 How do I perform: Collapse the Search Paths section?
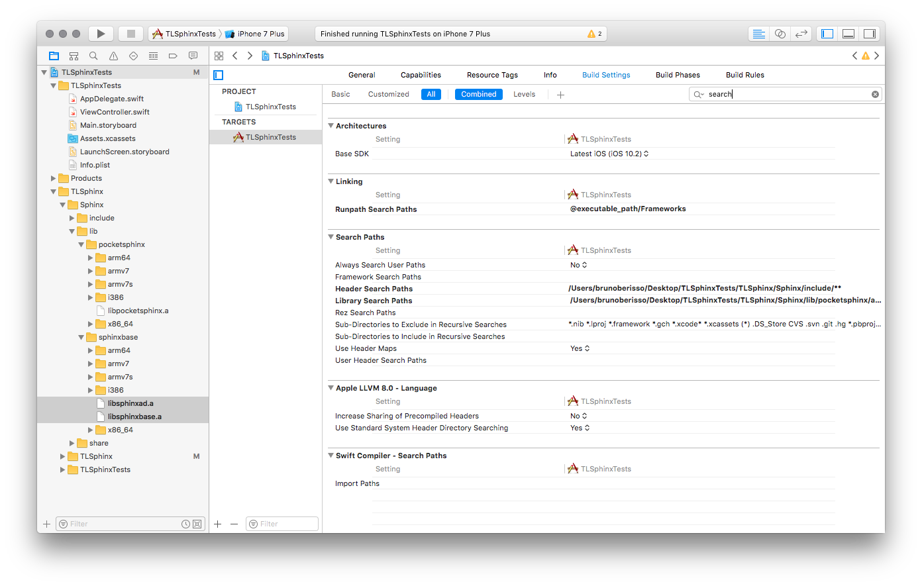coord(331,236)
